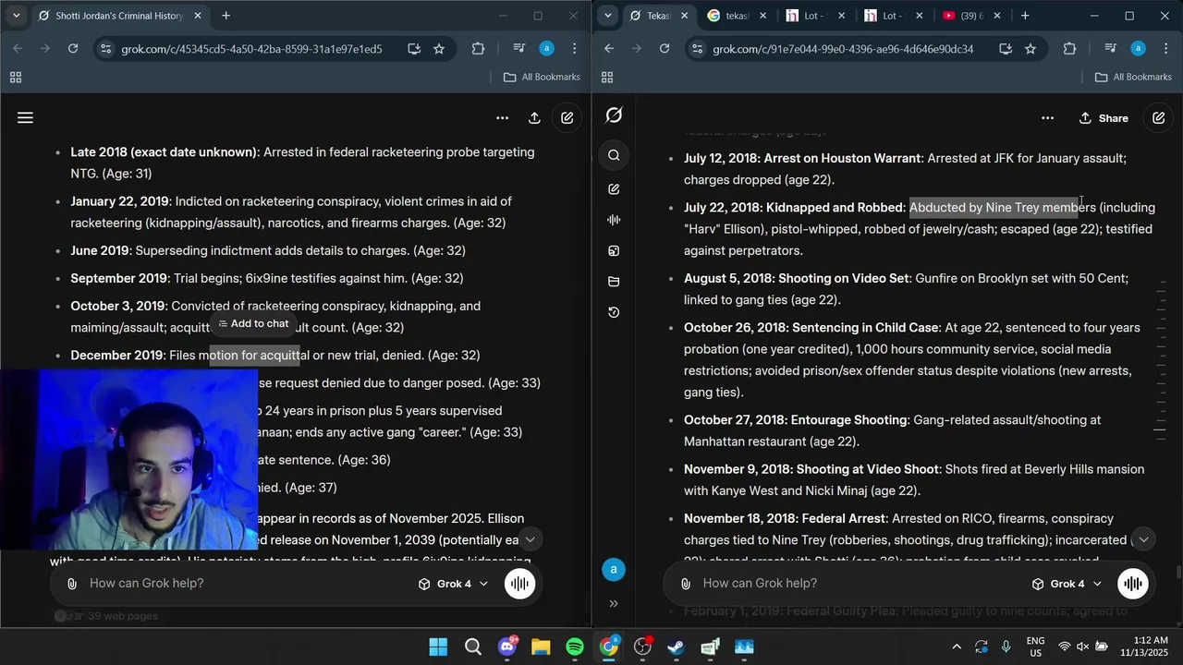Click 'July 22, 2018: Kidnapped and Robbed' heading

coord(793,208)
